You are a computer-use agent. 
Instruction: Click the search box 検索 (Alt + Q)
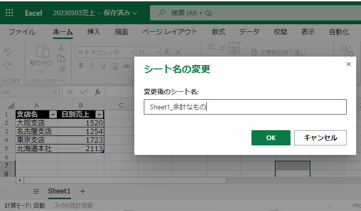[256, 13]
